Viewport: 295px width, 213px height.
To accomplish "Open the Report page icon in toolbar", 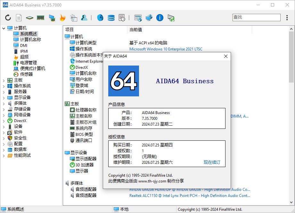I will coord(19,18).
